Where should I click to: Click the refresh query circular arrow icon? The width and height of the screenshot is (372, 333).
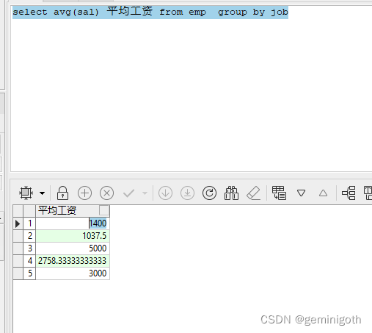click(x=209, y=193)
